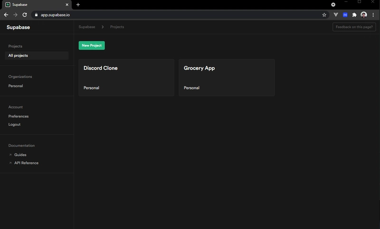
Task: Open the tab search dropdown arrow
Action: 333,5
